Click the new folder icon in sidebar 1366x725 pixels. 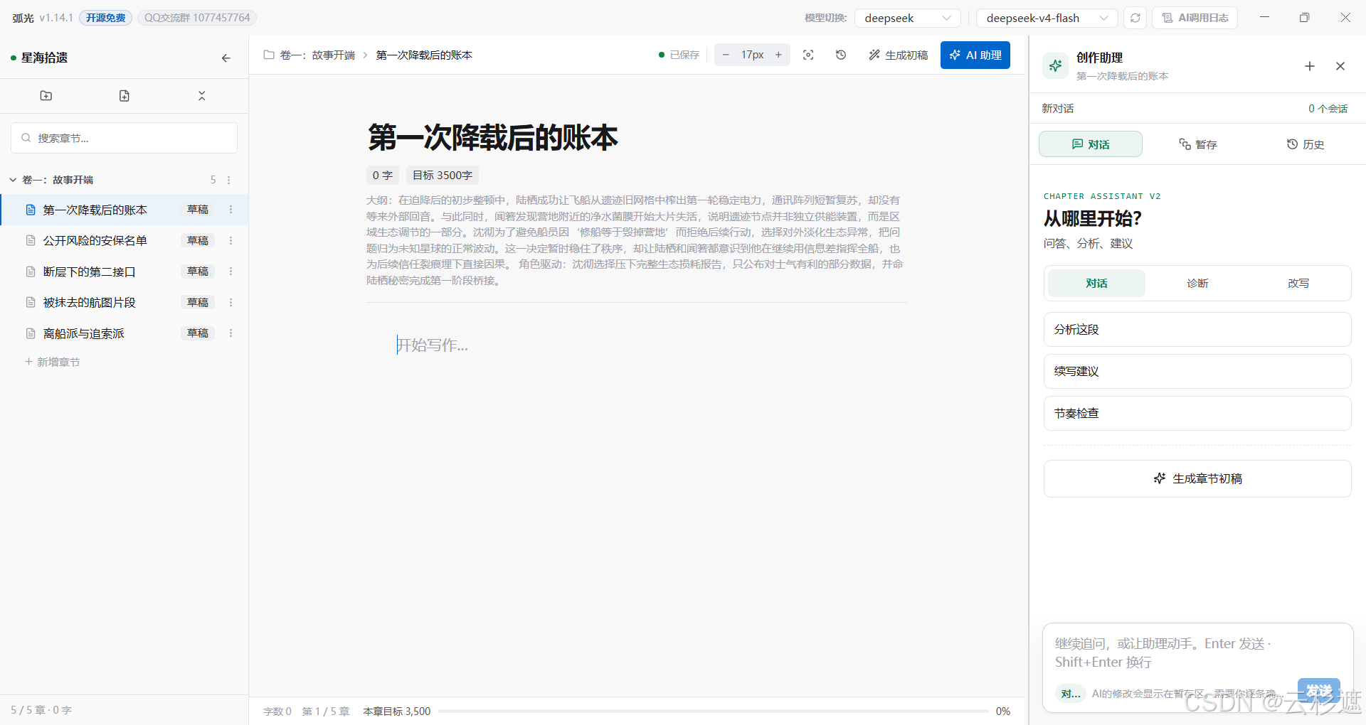click(46, 96)
